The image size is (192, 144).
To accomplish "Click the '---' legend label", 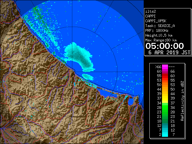I will point(172,67).
